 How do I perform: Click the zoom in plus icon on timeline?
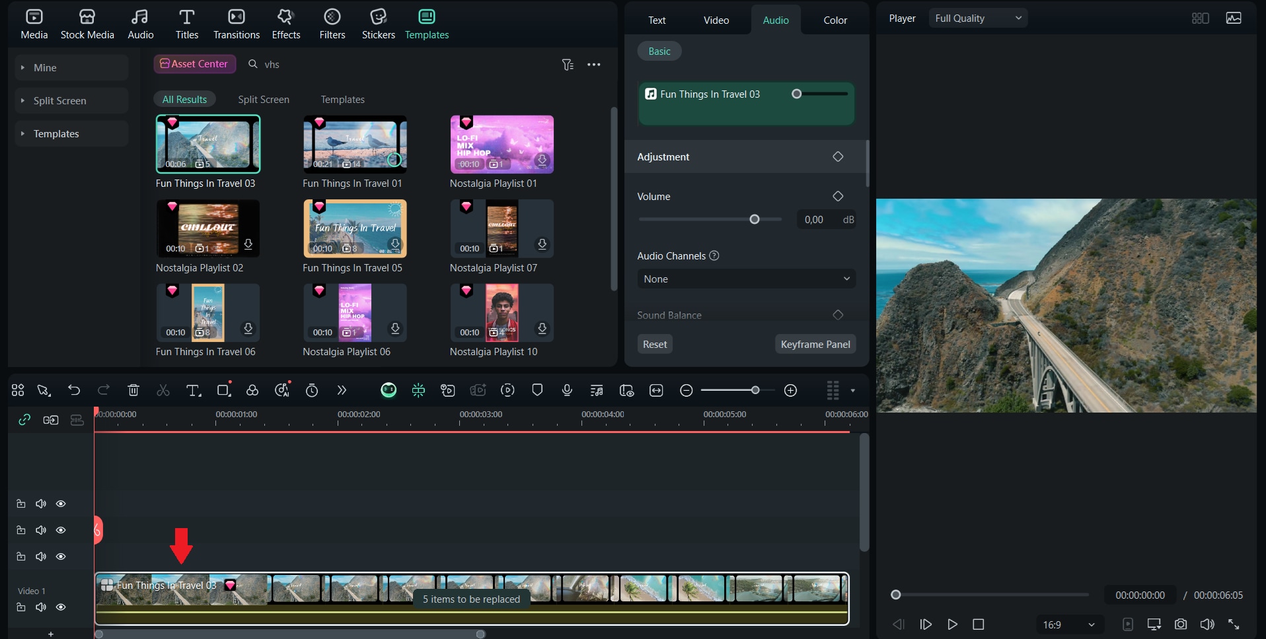[790, 390]
